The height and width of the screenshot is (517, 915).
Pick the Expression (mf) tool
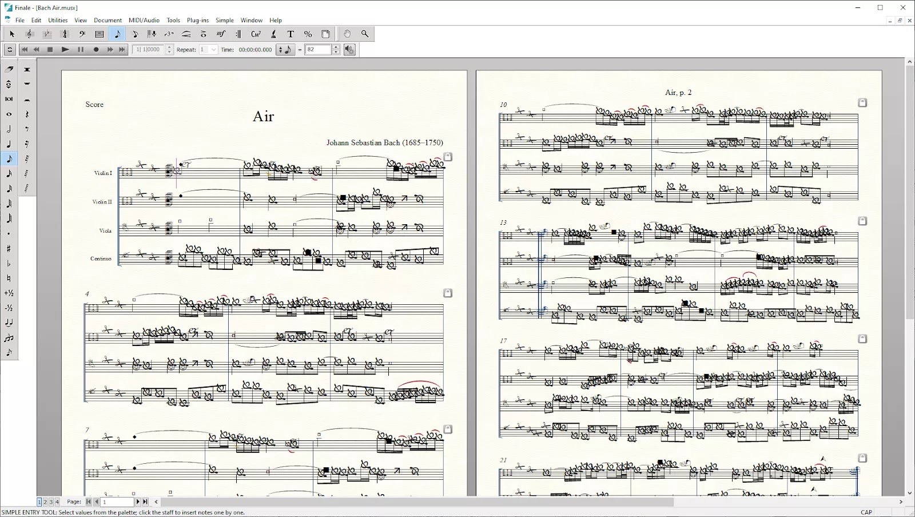tap(221, 34)
